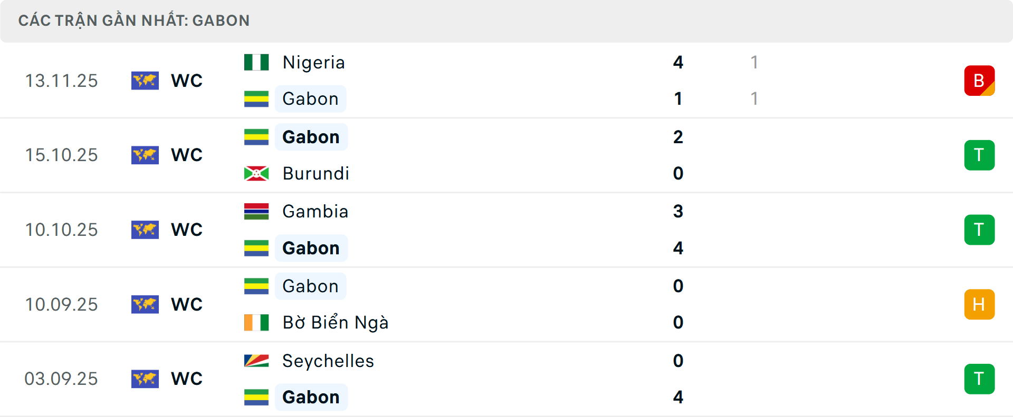Toggle the red B result badge
1013x417 pixels.
[x=980, y=81]
